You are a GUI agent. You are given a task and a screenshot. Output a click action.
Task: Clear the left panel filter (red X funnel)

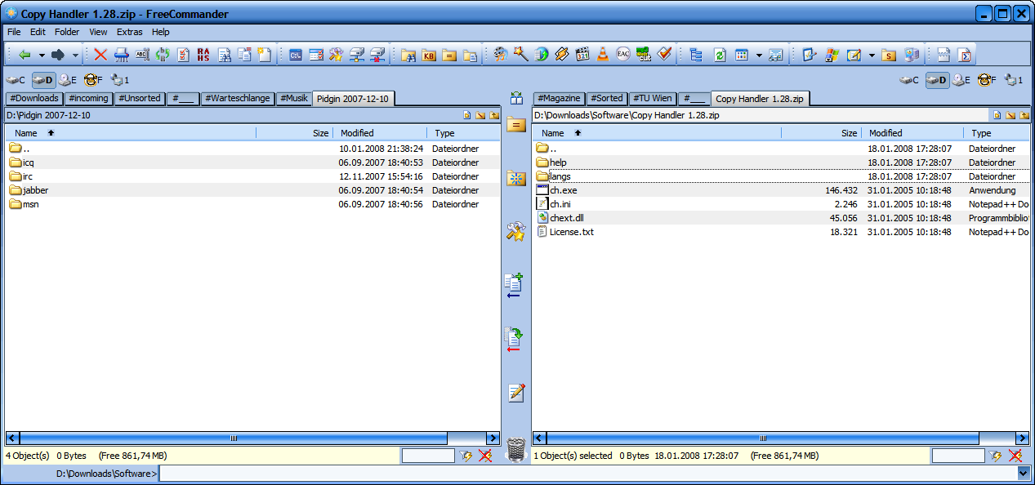coord(485,456)
